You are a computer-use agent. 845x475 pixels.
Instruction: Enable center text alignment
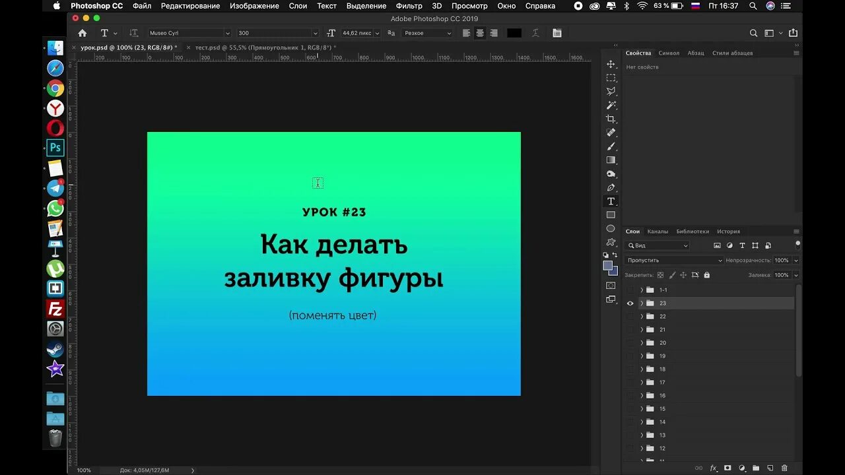coord(480,33)
